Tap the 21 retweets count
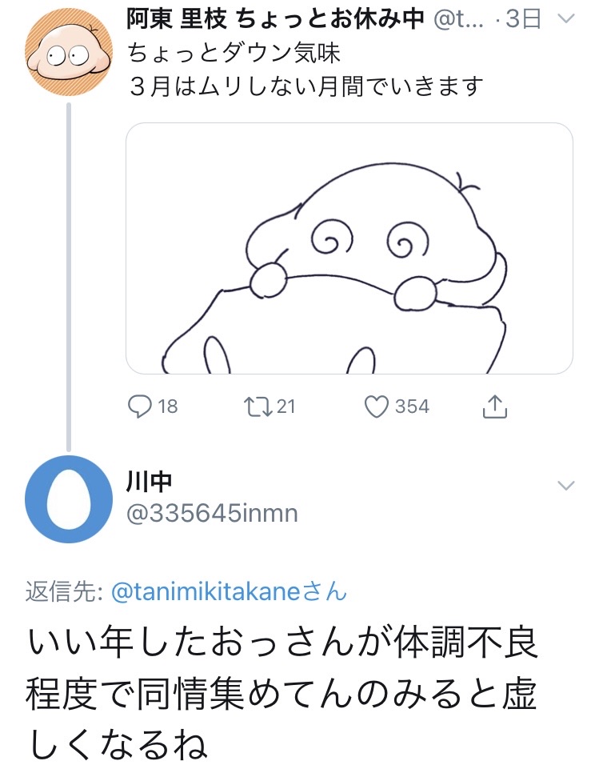599x781 pixels. 286,407
